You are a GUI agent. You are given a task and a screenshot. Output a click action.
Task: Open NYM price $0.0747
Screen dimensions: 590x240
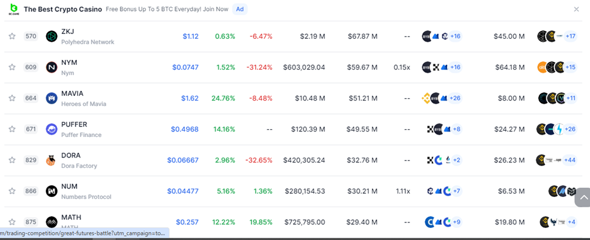click(x=185, y=67)
